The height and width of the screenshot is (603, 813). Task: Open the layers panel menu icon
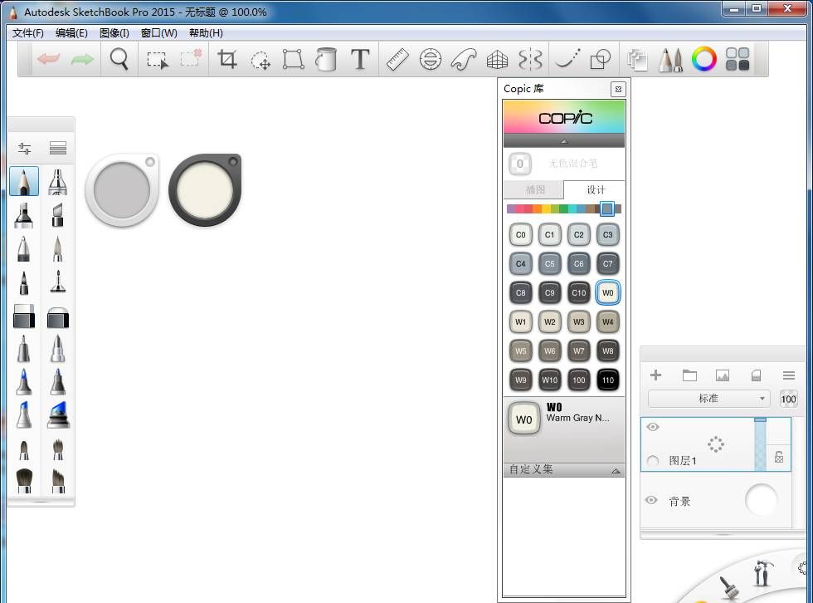pos(789,375)
